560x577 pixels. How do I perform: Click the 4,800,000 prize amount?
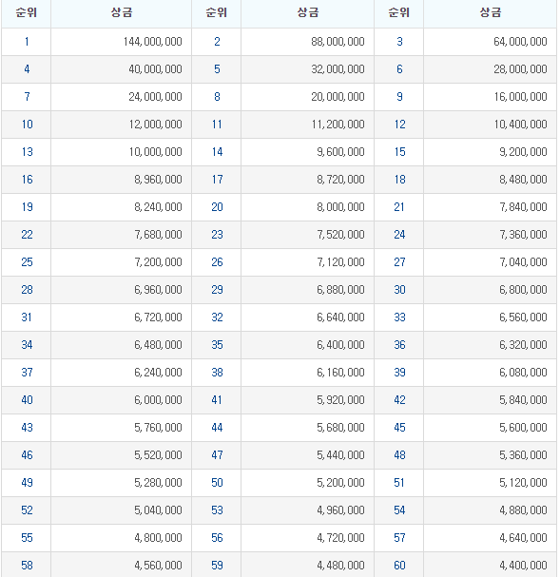tap(158, 538)
